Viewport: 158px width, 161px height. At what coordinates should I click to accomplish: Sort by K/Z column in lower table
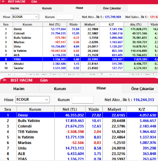tap(142, 109)
